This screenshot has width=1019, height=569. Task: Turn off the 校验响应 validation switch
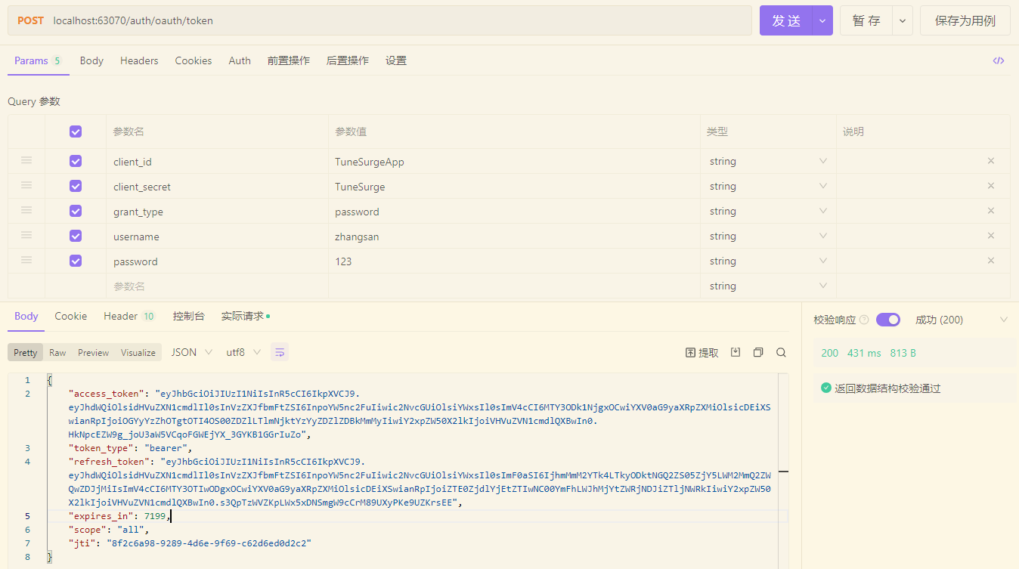pyautogui.click(x=888, y=320)
